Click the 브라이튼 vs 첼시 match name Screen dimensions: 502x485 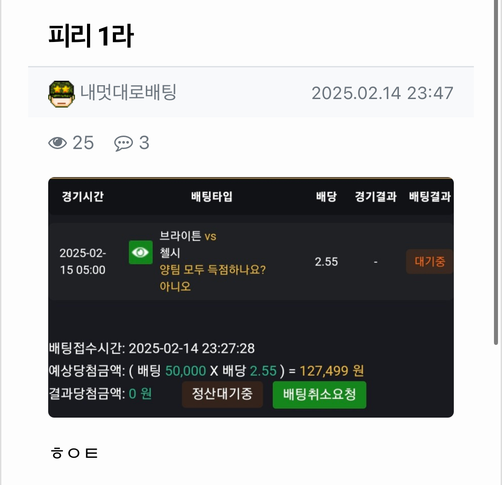[x=188, y=244]
